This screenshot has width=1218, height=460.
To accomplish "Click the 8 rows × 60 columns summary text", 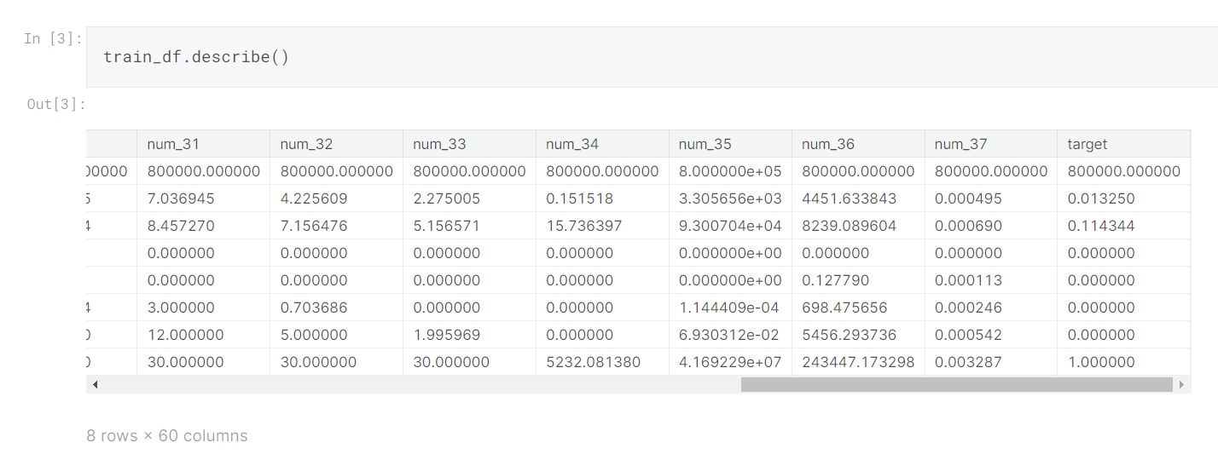I will pyautogui.click(x=167, y=435).
